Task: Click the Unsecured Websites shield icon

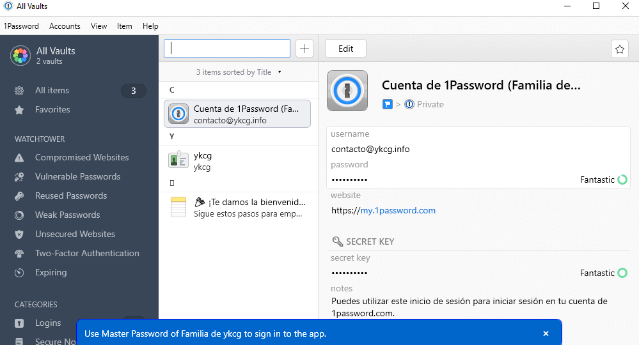Action: point(19,234)
